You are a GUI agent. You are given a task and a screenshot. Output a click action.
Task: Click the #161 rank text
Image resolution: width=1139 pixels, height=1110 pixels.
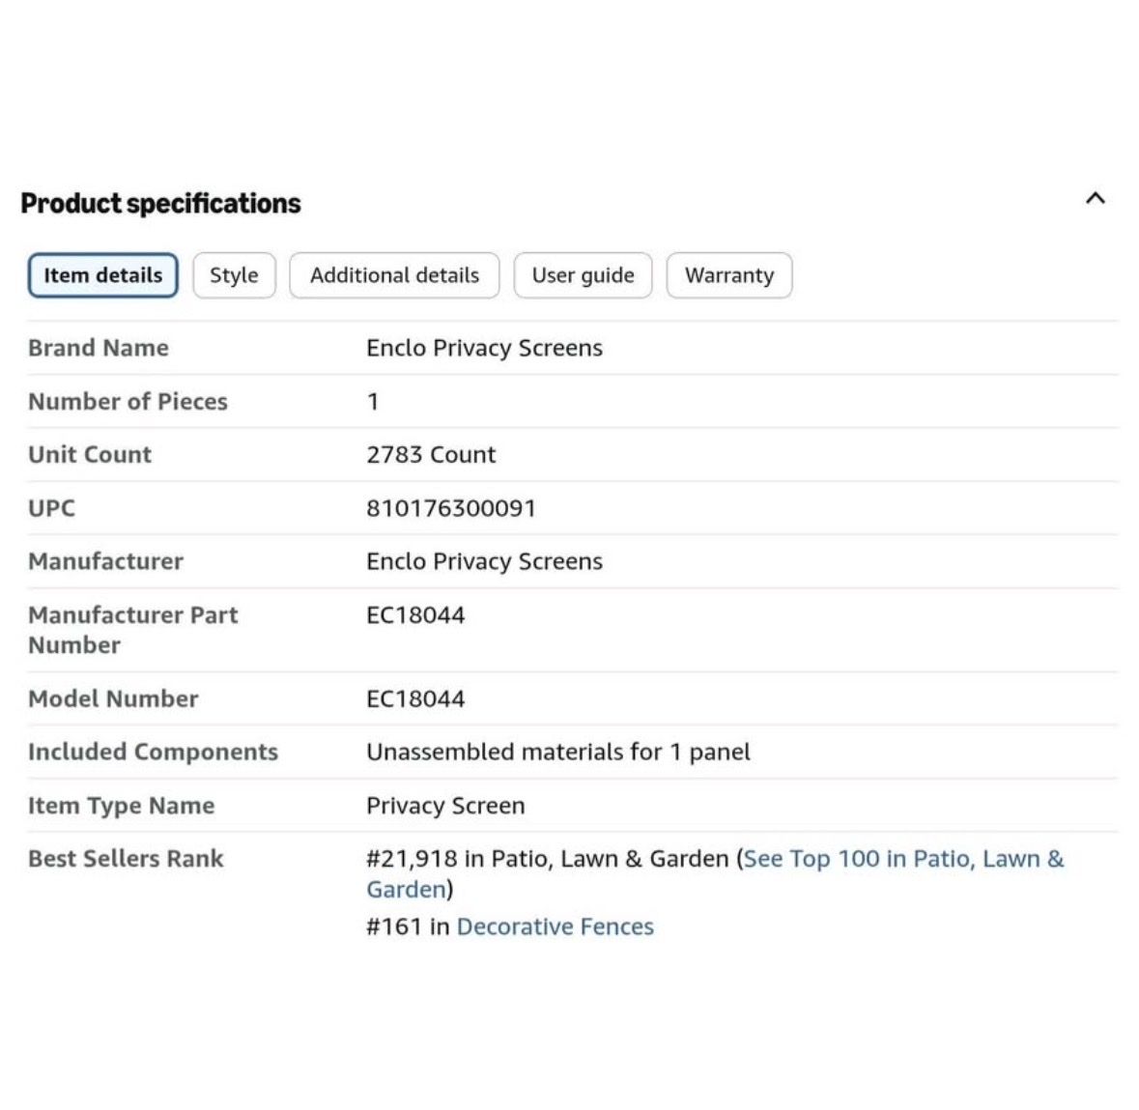394,927
